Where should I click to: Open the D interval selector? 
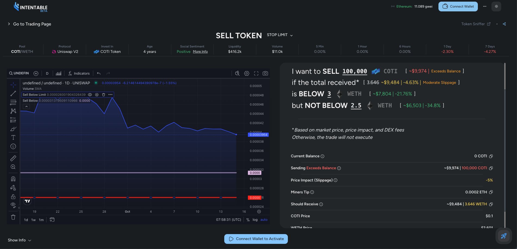point(47,73)
